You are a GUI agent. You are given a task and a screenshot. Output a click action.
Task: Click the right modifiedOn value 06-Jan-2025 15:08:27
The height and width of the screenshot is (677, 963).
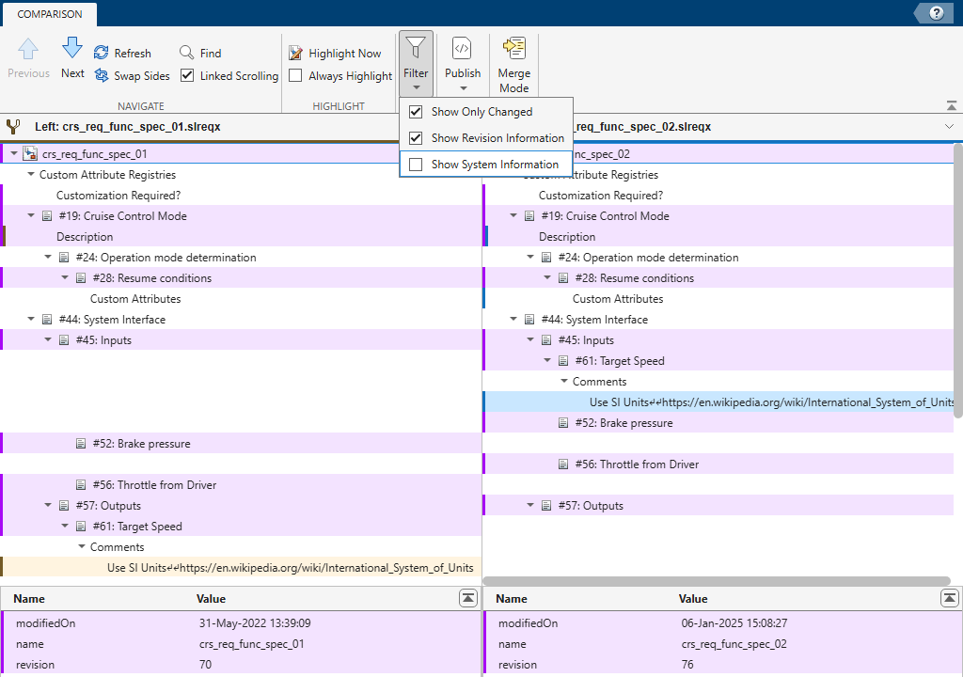pyautogui.click(x=734, y=623)
